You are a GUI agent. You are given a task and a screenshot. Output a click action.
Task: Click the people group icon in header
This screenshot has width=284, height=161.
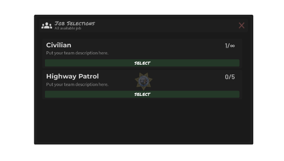click(x=47, y=25)
